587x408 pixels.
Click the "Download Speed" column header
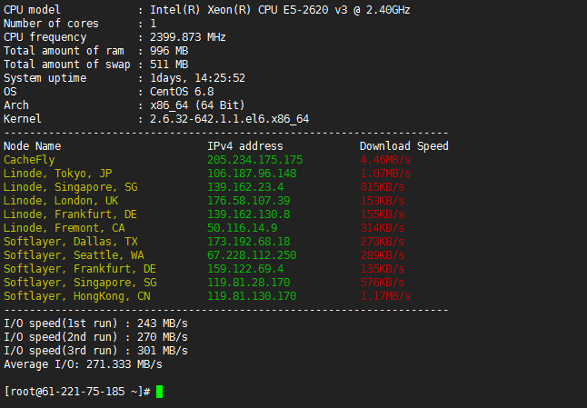(403, 146)
